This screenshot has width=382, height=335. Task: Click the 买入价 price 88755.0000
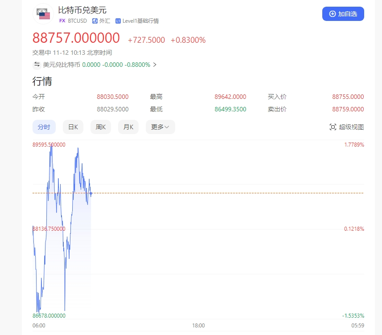point(348,97)
